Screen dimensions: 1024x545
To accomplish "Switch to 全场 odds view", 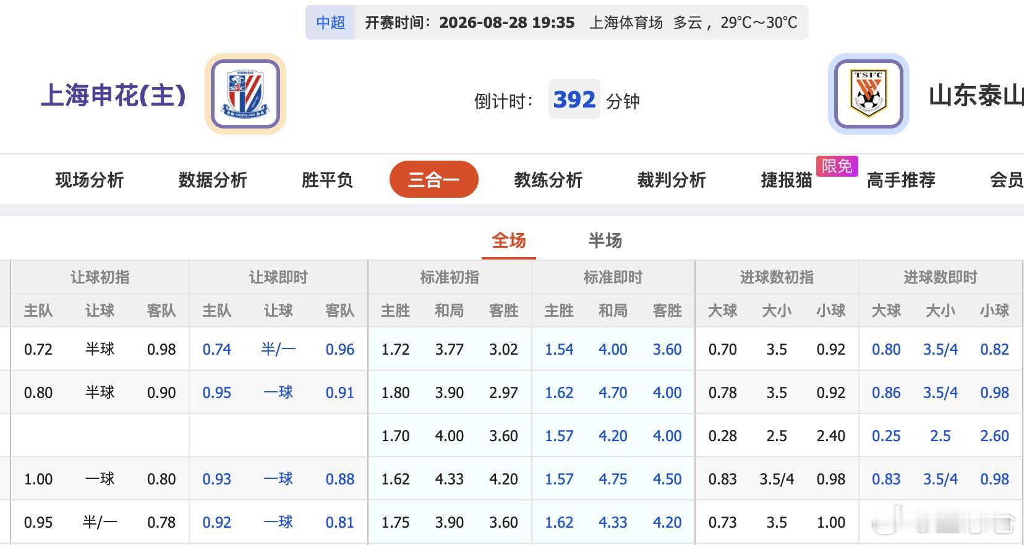I will (509, 240).
